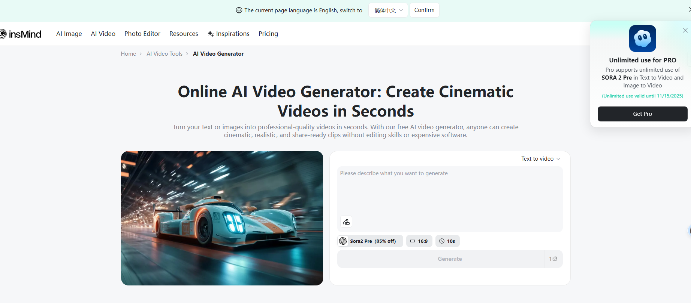Open the 16:9 aspect ratio selector
The width and height of the screenshot is (691, 303).
pyautogui.click(x=419, y=241)
